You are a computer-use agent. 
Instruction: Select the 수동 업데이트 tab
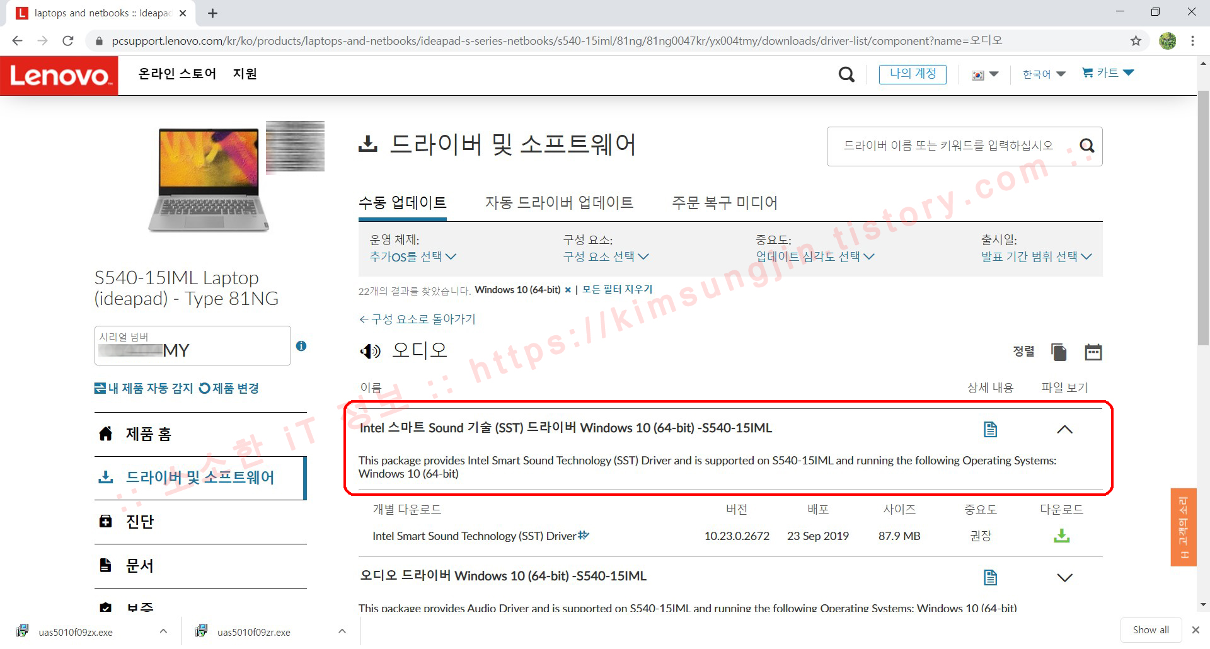[402, 202]
